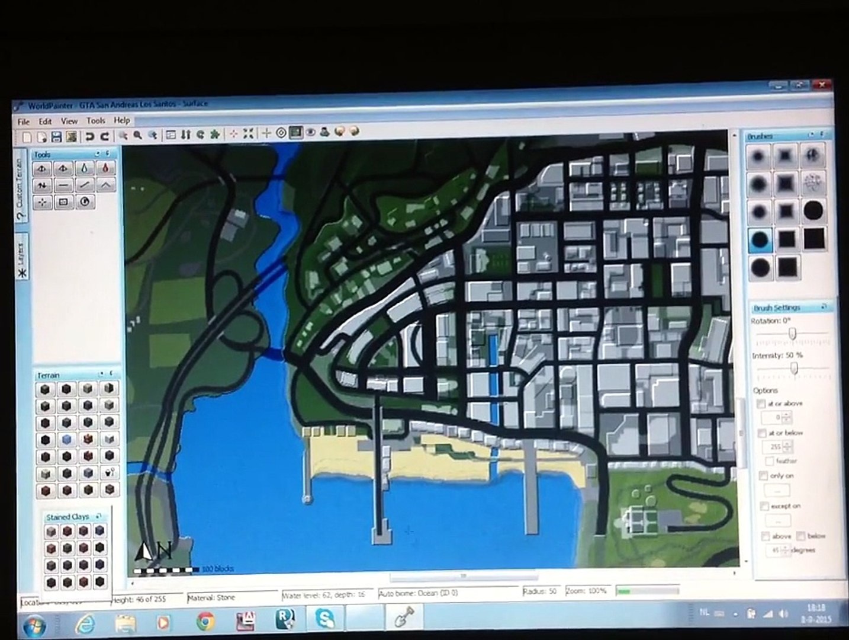The image size is (849, 640).
Task: Click the Save floppy-disk icon
Action: coord(56,136)
